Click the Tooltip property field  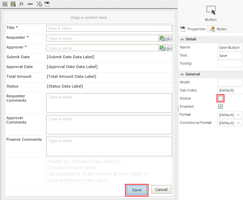230,64
